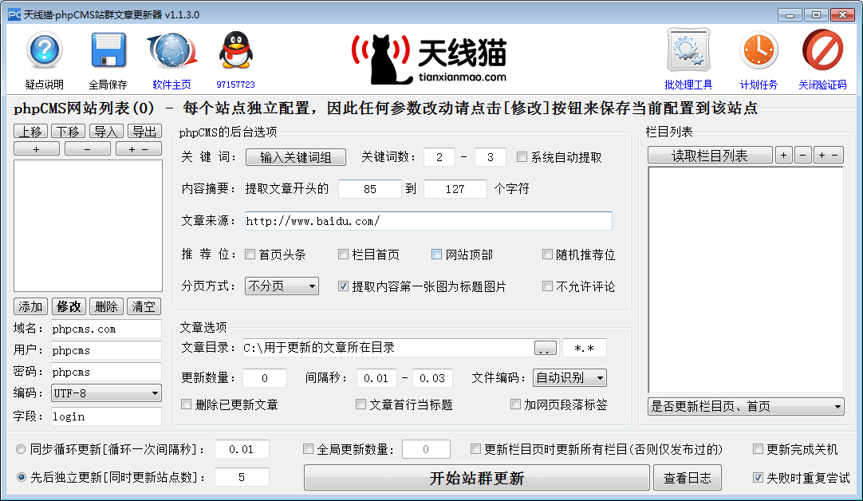Click the 文章目录 path field
863x501 pixels.
tap(387, 348)
